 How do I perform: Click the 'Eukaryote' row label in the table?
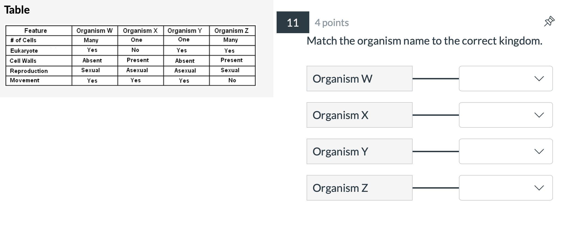pos(24,51)
